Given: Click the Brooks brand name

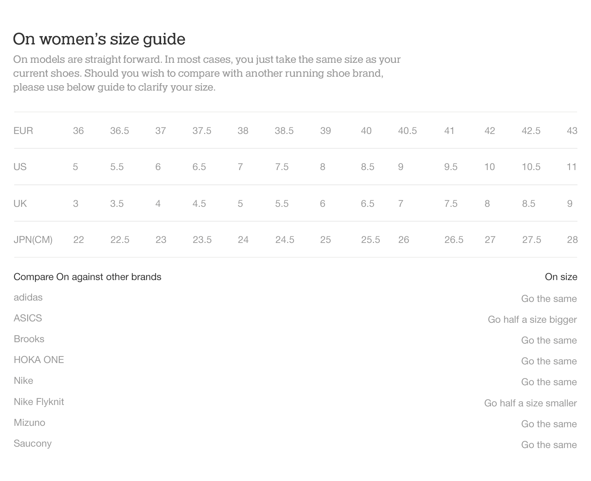Looking at the screenshot, I should tap(29, 339).
